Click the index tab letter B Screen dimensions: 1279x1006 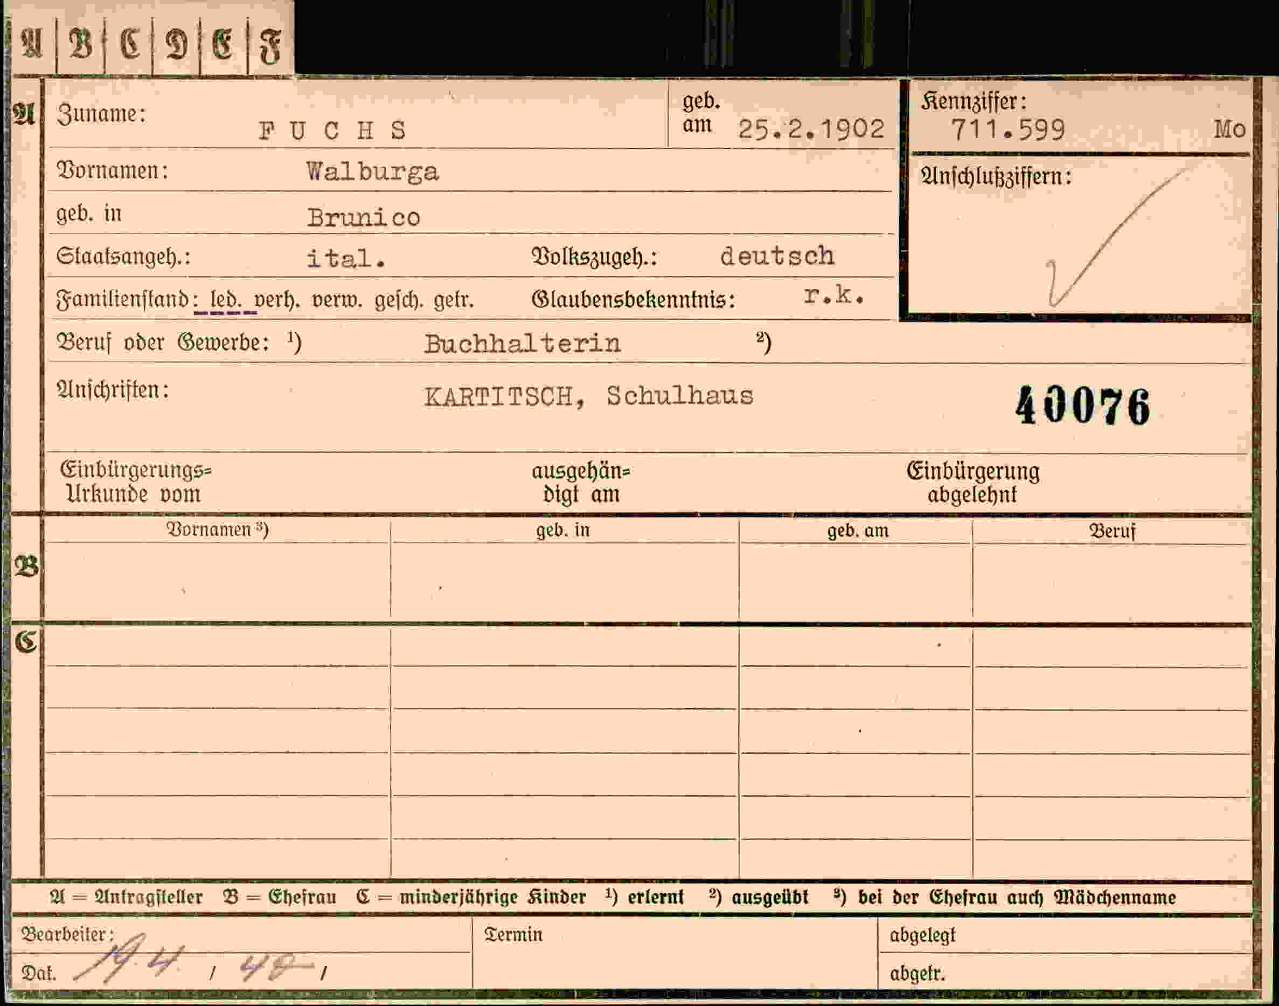point(81,44)
